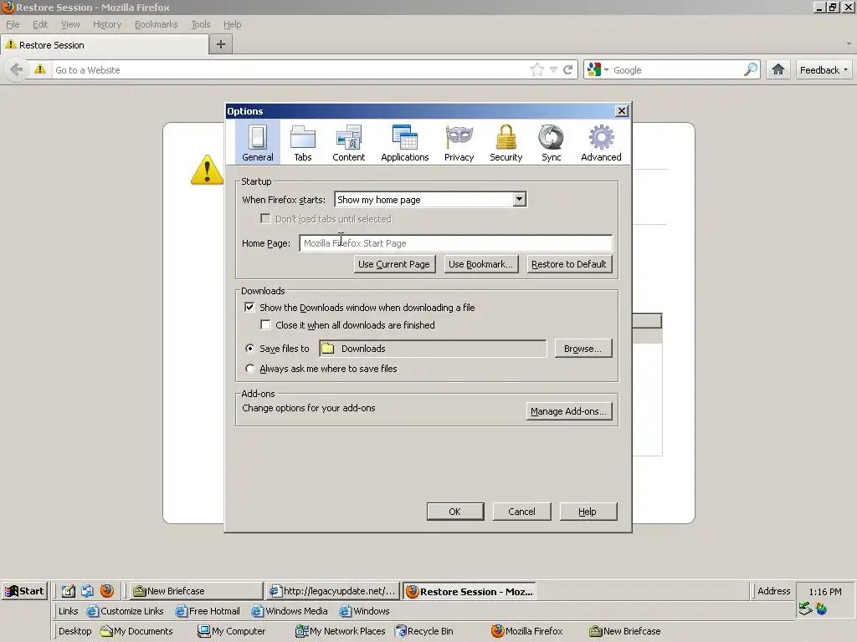The height and width of the screenshot is (642, 857).
Task: Open Recycle Bin on desktop toolbar
Action: tap(424, 631)
